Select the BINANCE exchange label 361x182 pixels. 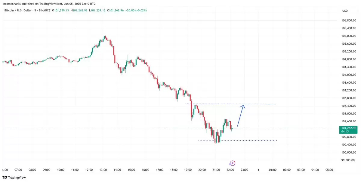pyautogui.click(x=44, y=10)
